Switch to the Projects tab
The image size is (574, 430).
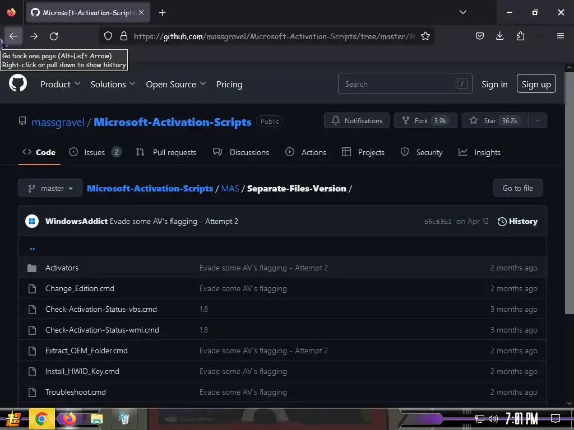363,152
